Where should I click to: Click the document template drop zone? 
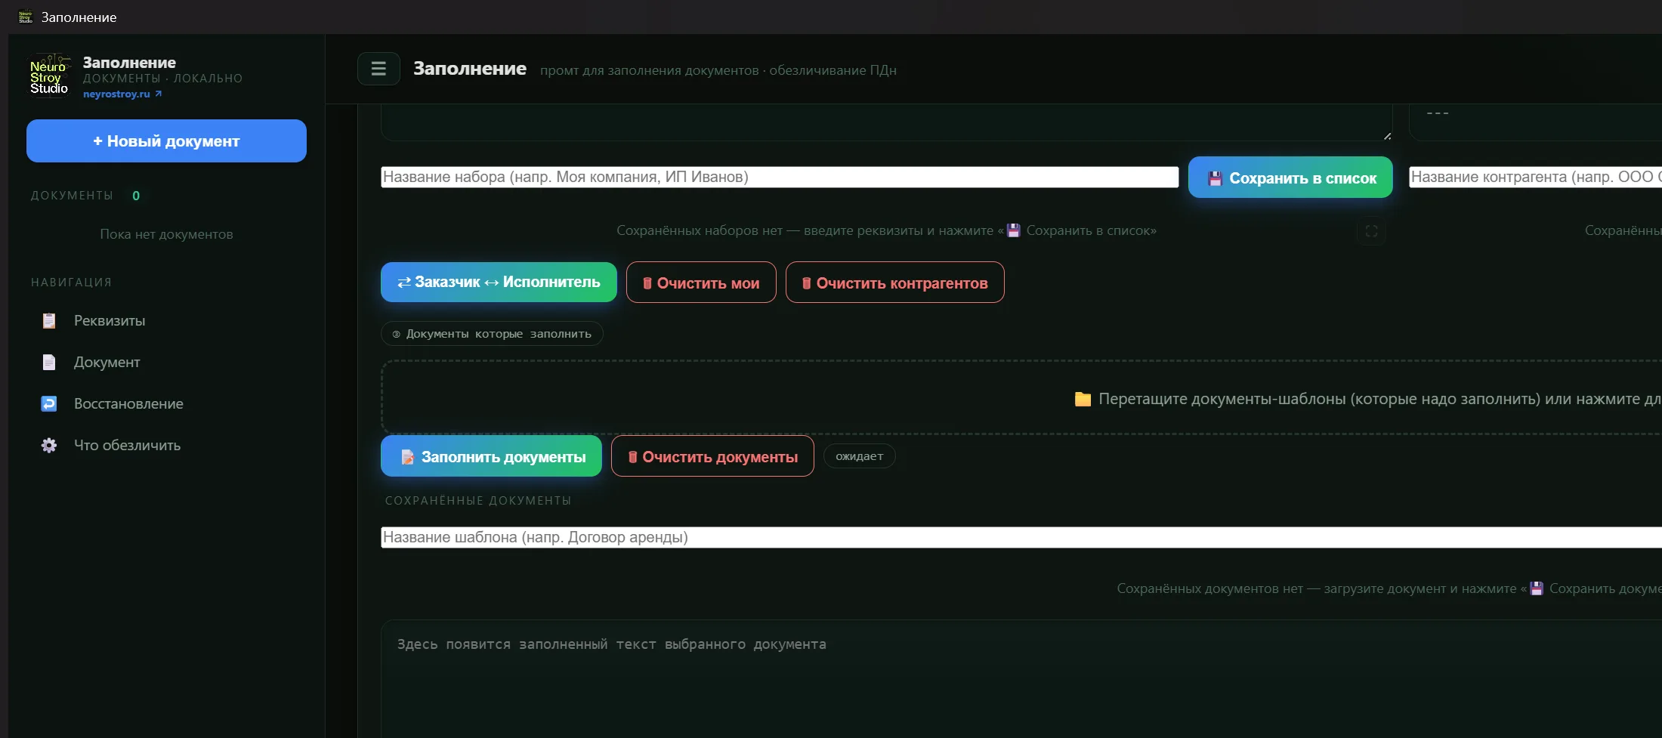(1021, 397)
